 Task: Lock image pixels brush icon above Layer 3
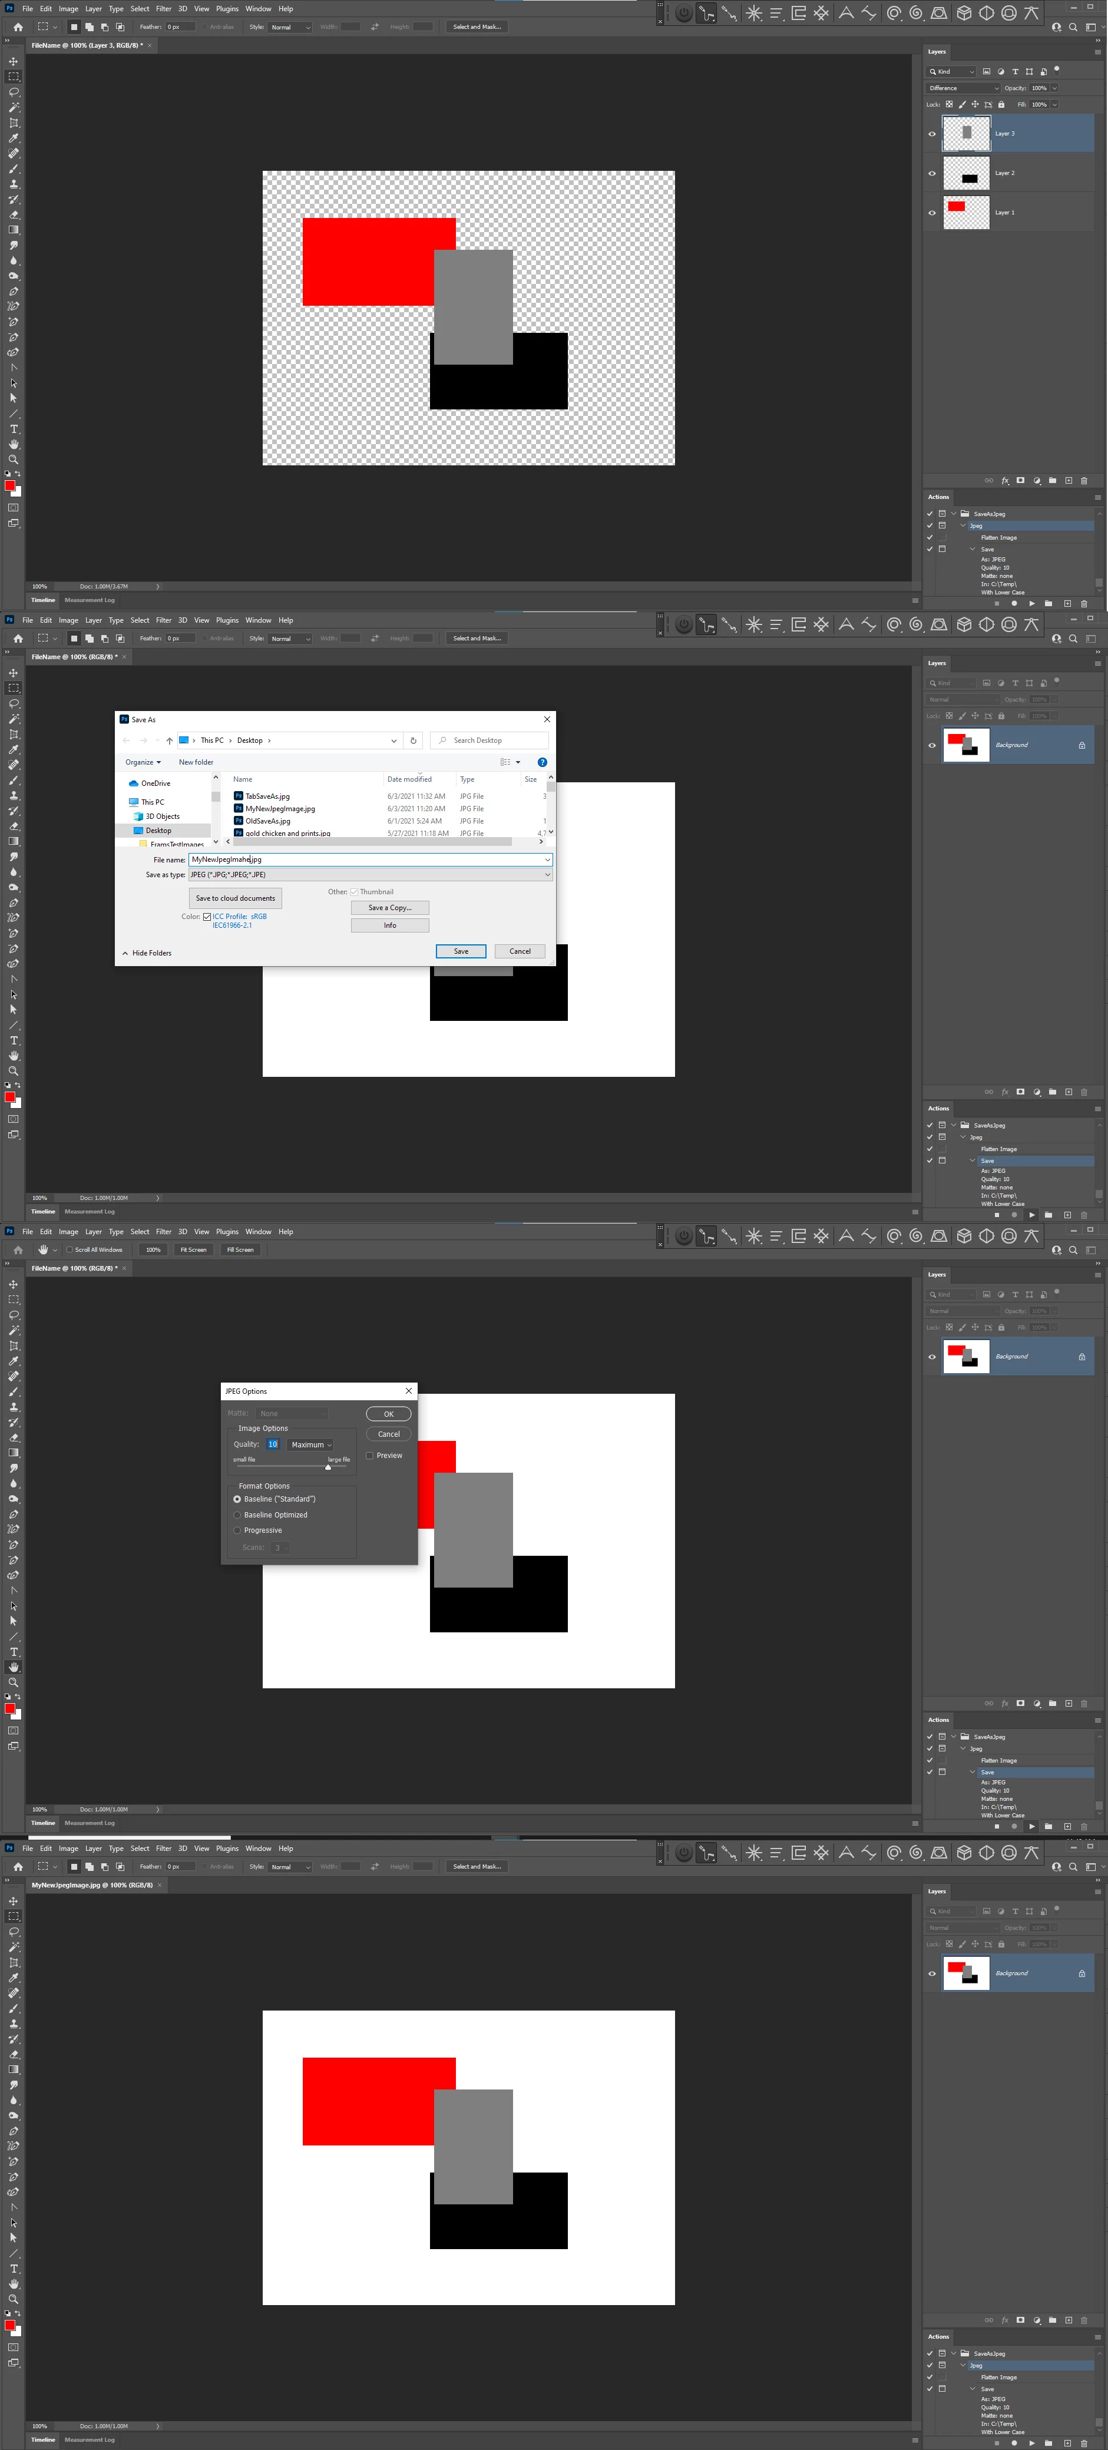coord(961,105)
